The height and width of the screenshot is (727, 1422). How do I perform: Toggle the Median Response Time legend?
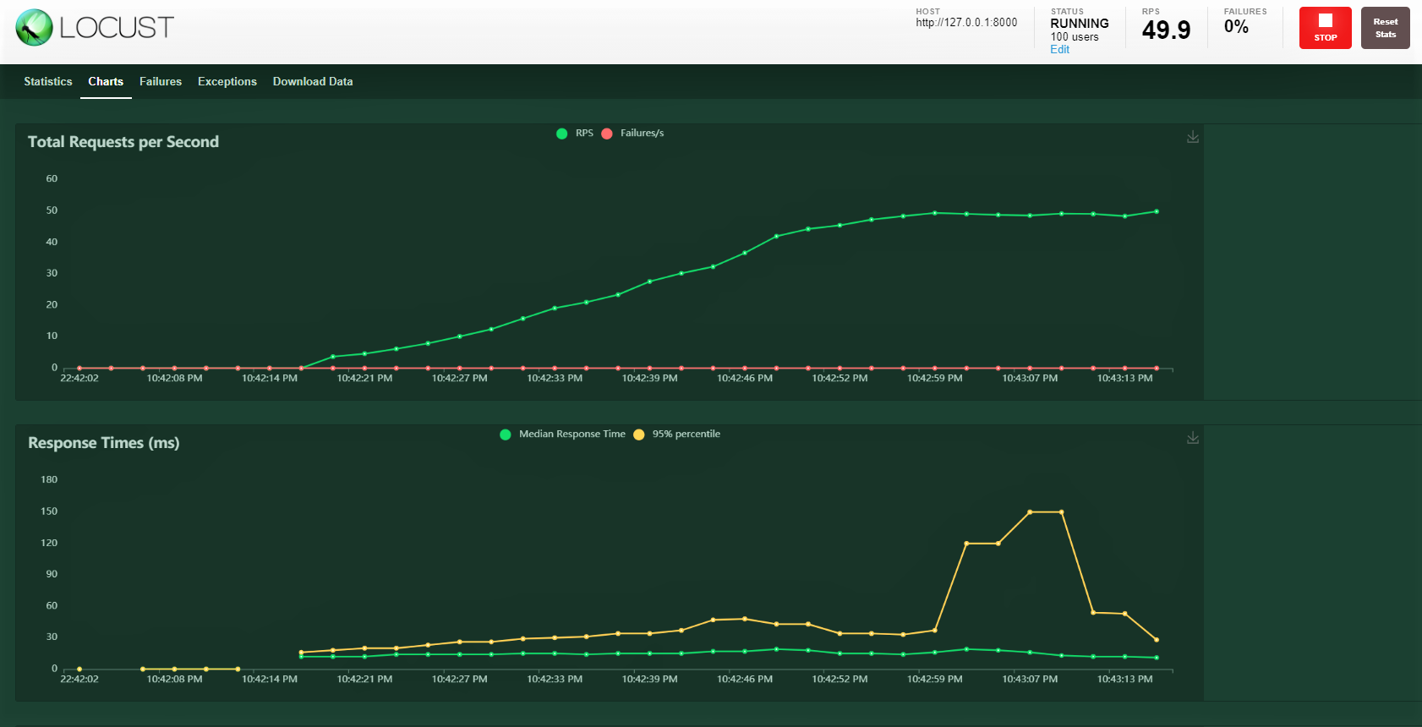563,435
